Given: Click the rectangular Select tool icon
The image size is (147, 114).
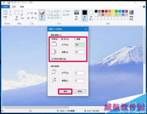Looking at the screenshot, I should coord(17,13).
